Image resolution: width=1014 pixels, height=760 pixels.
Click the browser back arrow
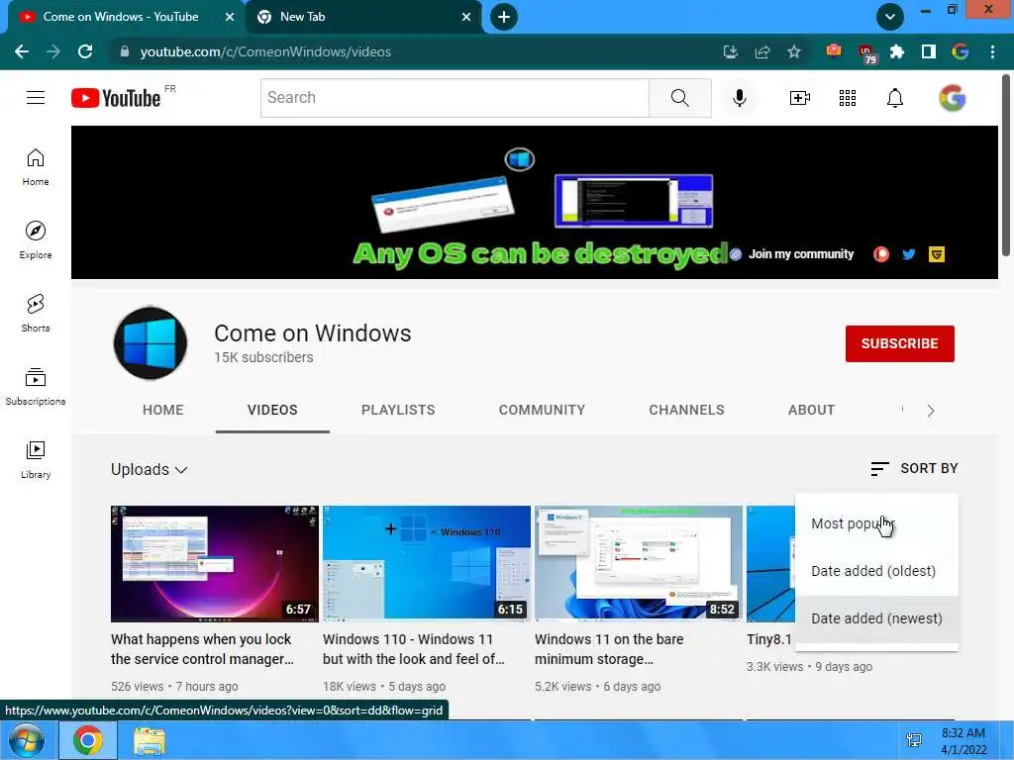point(22,51)
